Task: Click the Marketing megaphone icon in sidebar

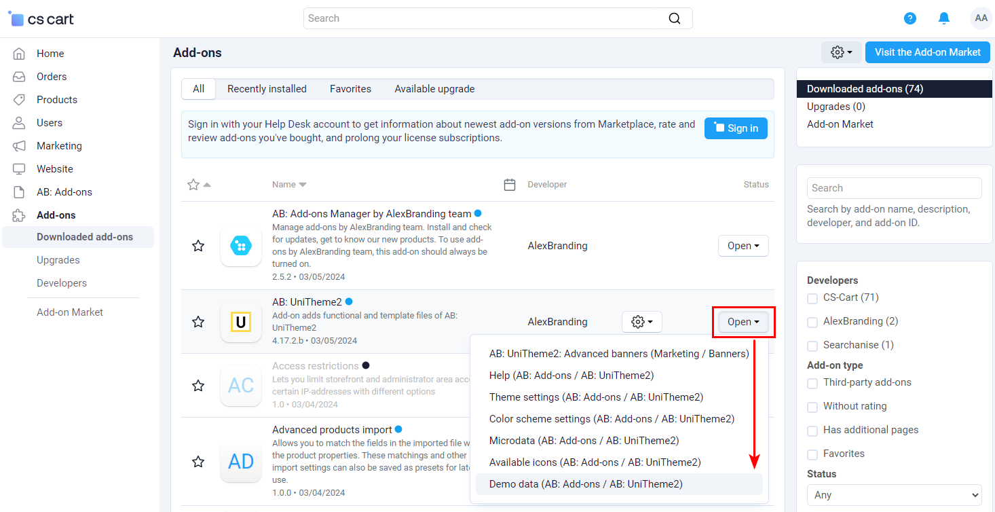Action: [x=19, y=146]
